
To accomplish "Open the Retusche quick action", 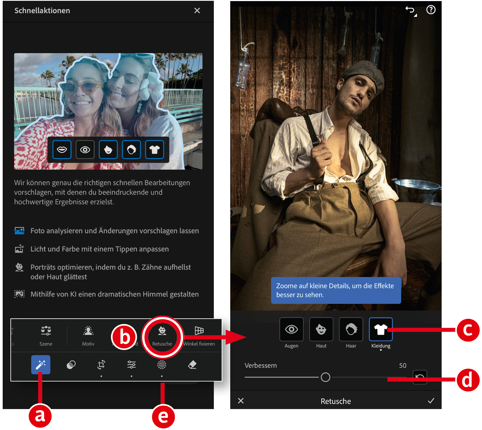I will [162, 336].
